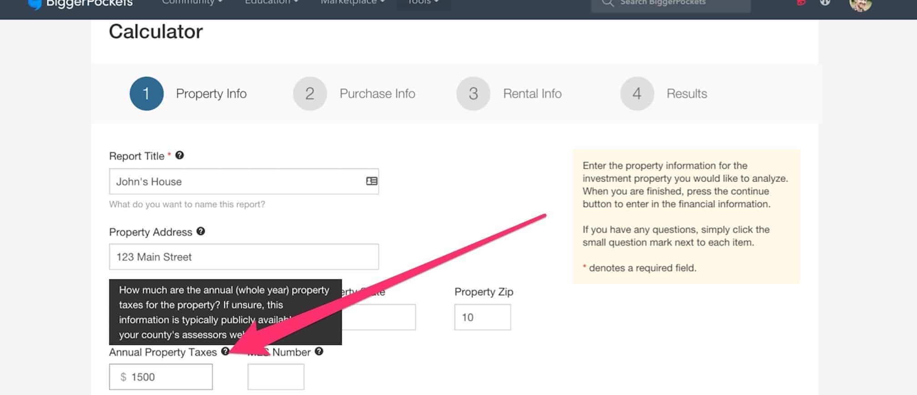Focus the Property Address field
917x395 pixels.
point(244,257)
